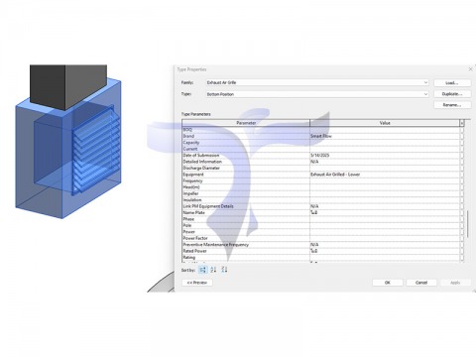Click the Value column header
Viewport: 476px width, 357px height.
tap(385, 123)
